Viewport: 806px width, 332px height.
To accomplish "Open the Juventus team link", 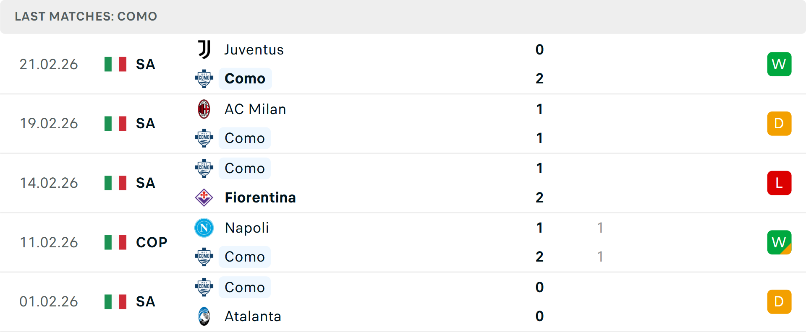I will [x=254, y=49].
